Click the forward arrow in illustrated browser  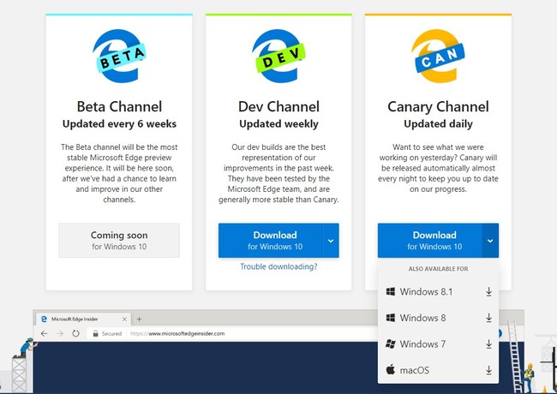[x=60, y=333]
